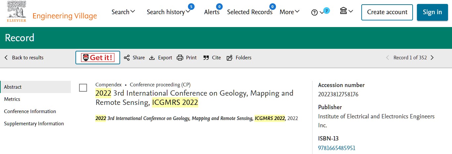Click the Get it! button

pos(98,58)
